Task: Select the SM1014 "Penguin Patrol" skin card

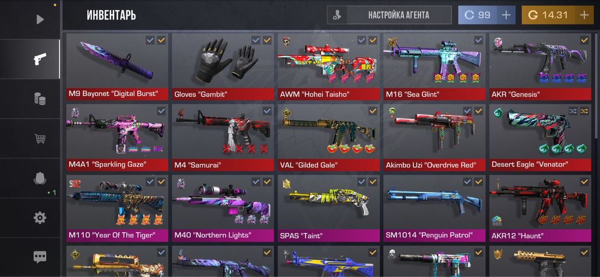Action: coord(434,209)
